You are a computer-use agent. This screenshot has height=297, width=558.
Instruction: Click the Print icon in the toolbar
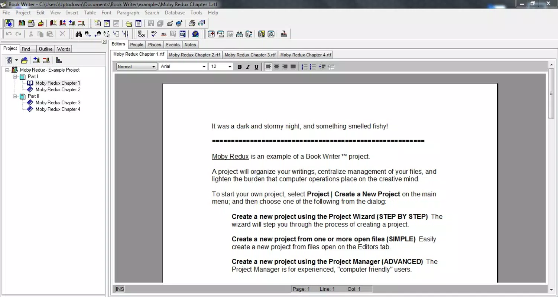pos(192,23)
